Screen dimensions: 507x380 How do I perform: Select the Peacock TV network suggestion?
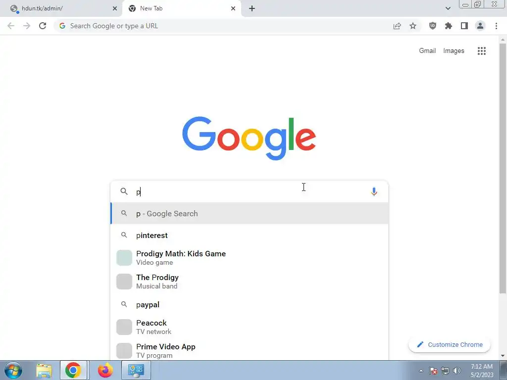[x=250, y=327]
